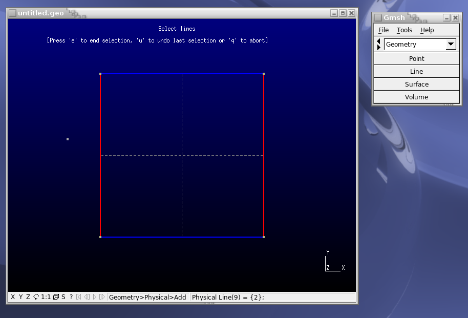The width and height of the screenshot is (468, 318).
Task: Toggle mouse selection with the S button
Action: tap(63, 297)
